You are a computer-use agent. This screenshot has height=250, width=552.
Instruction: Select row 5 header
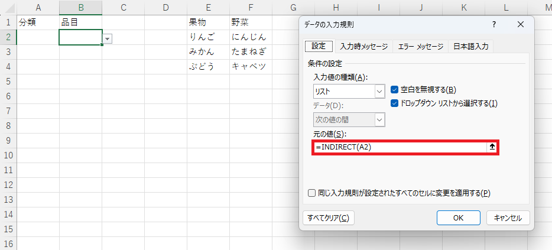[8, 82]
